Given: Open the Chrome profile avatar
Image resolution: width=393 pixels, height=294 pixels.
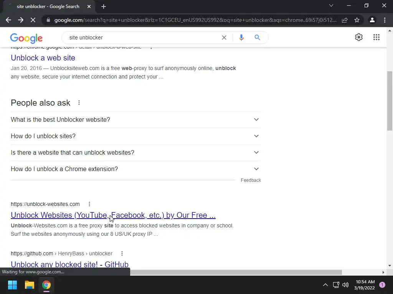Looking at the screenshot, I should (x=372, y=20).
